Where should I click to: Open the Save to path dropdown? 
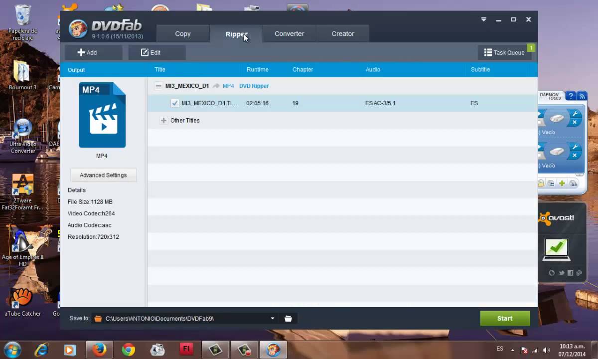pos(273,318)
